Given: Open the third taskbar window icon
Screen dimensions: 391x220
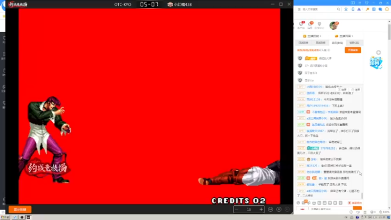Looking at the screenshot, I should point(28,218).
